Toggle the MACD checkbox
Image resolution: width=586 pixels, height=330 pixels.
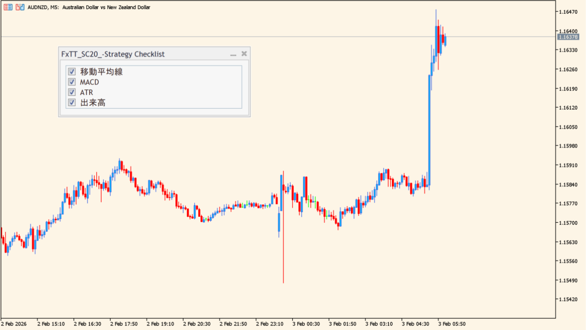(x=72, y=82)
